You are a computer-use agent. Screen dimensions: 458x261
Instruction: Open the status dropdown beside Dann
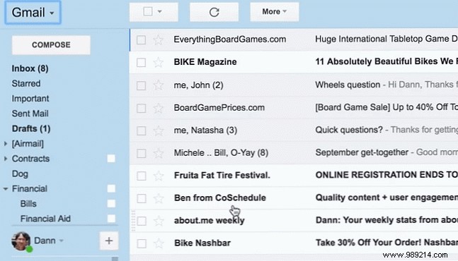click(62, 241)
